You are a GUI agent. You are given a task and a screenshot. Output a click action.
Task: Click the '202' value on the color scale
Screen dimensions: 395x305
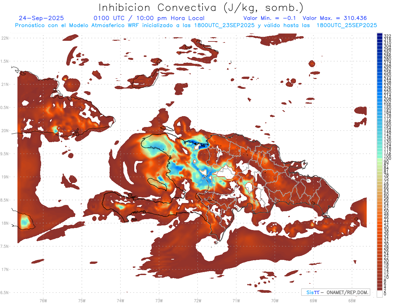tap(387, 102)
